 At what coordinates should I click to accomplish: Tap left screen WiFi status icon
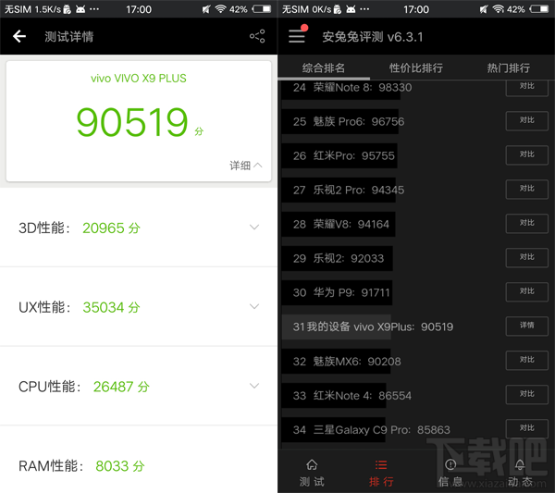click(220, 9)
